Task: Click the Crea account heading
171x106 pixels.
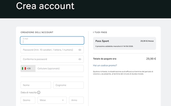Action: pos(45,6)
